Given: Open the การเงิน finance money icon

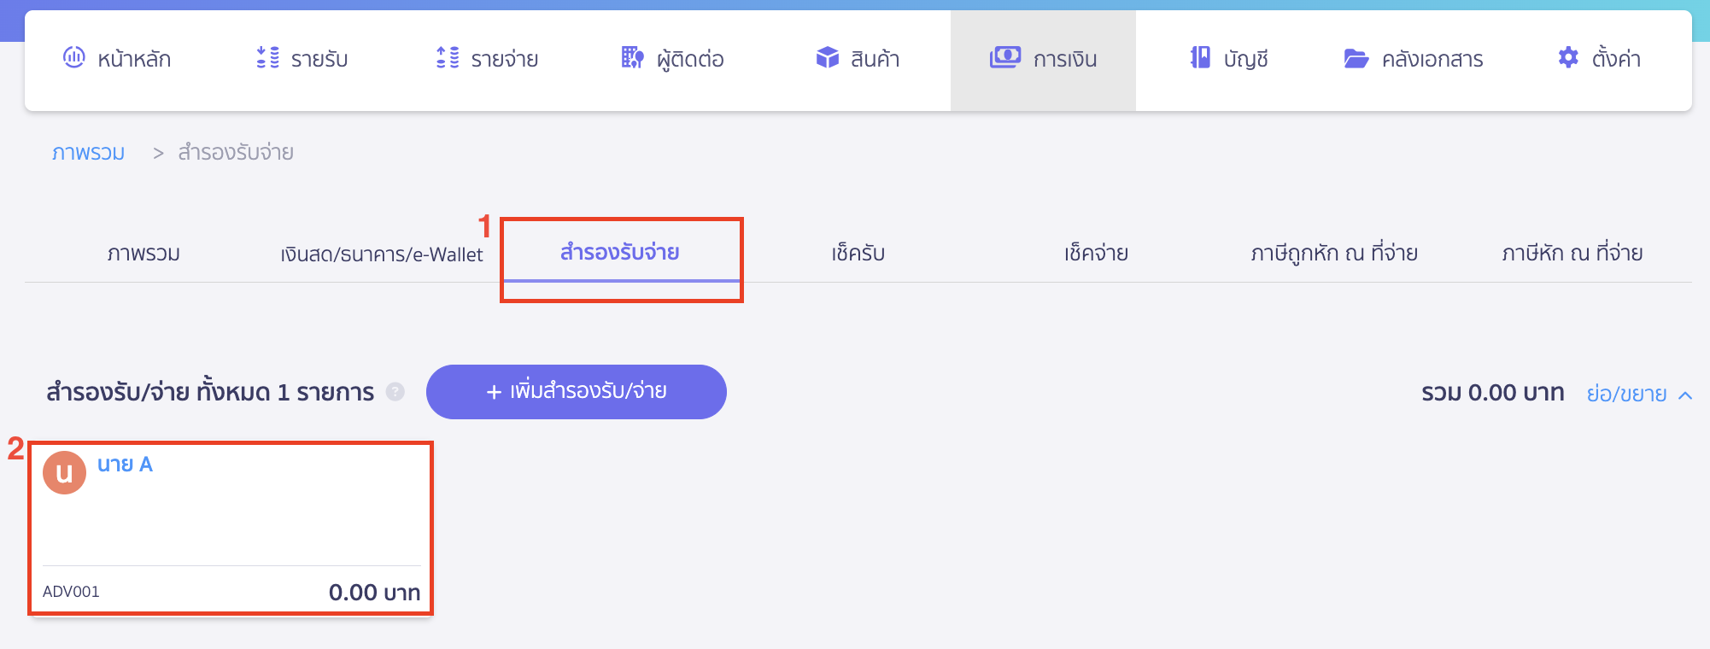Looking at the screenshot, I should [1005, 56].
